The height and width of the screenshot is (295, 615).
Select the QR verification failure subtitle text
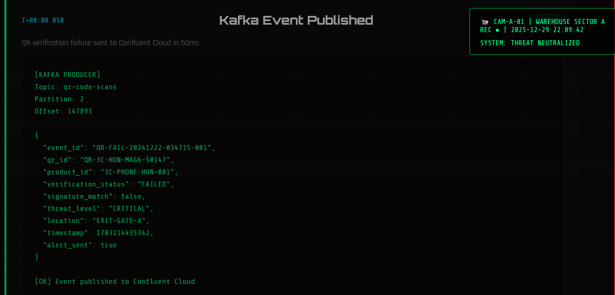[x=110, y=43]
